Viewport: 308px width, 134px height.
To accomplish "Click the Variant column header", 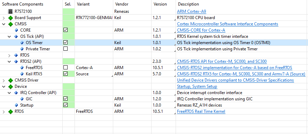I will coord(83,4).
